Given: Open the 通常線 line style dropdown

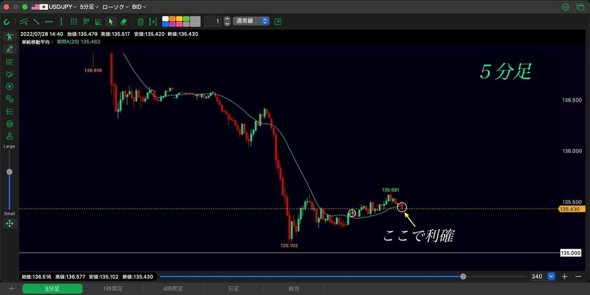Looking at the screenshot, I should pyautogui.click(x=251, y=21).
